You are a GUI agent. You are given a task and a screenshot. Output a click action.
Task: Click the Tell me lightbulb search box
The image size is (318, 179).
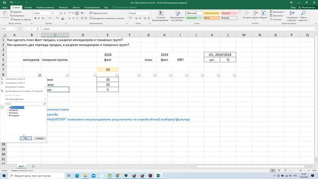point(124,7)
